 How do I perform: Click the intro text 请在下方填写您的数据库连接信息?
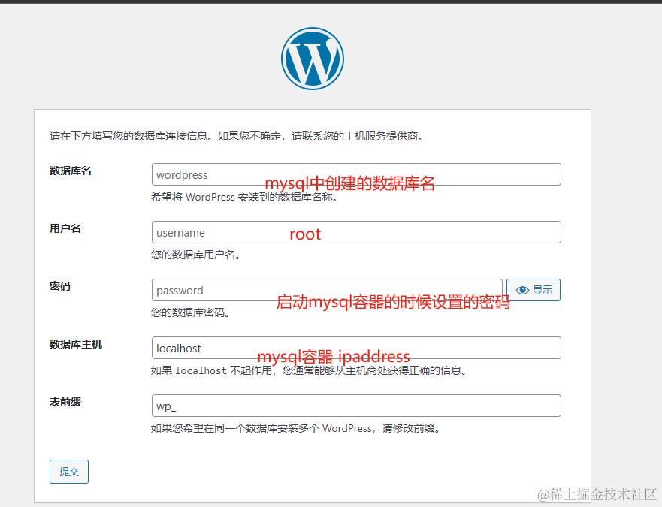[237, 136]
